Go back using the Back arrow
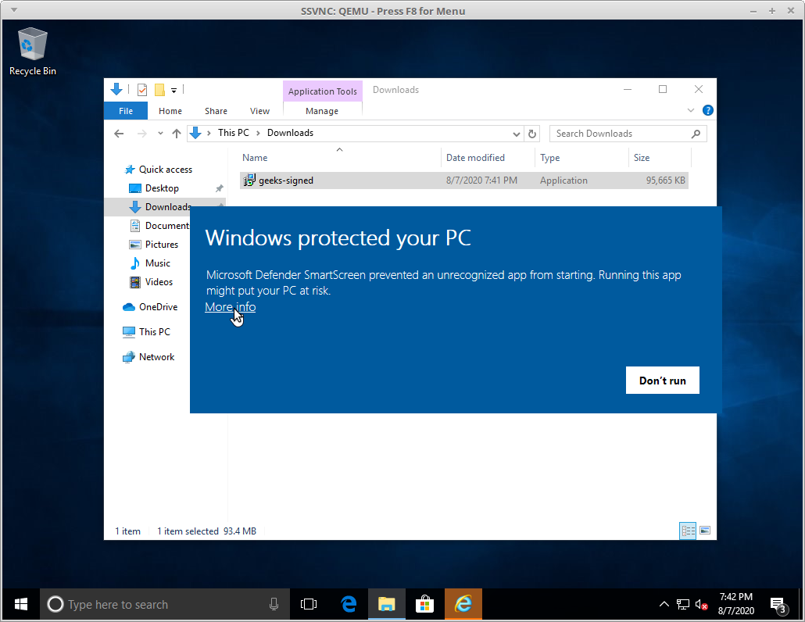 click(x=119, y=134)
